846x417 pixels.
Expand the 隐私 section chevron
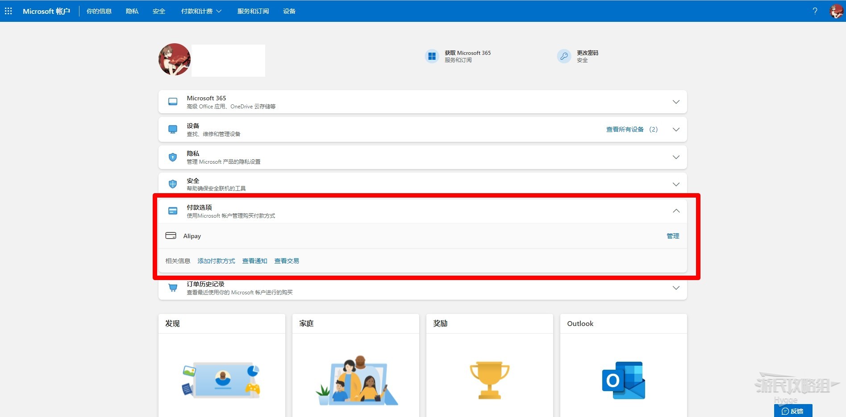tap(676, 157)
